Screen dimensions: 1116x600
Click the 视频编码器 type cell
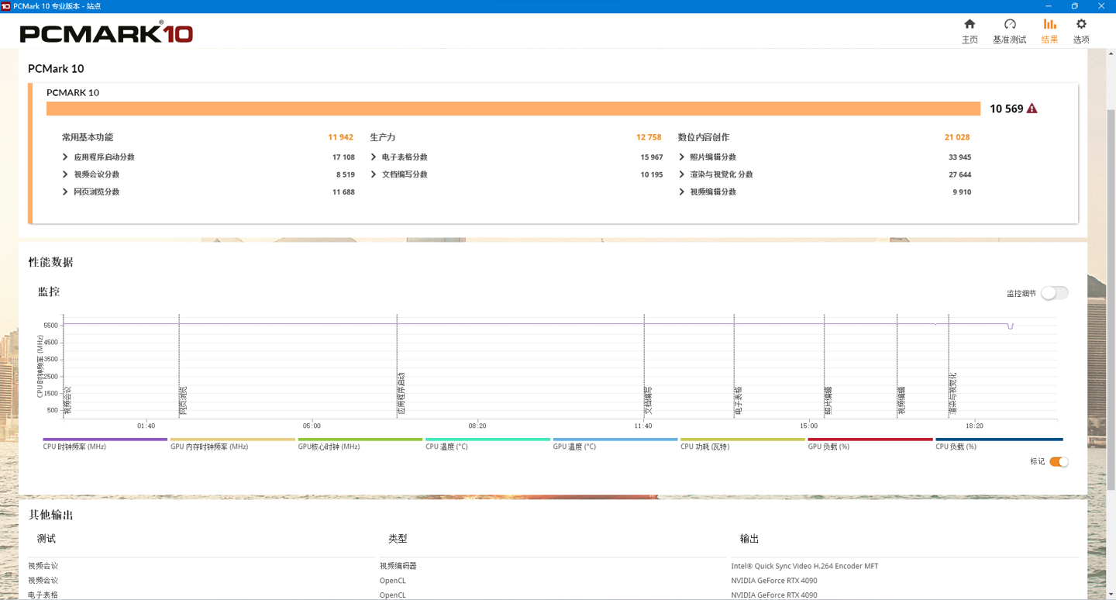point(398,566)
